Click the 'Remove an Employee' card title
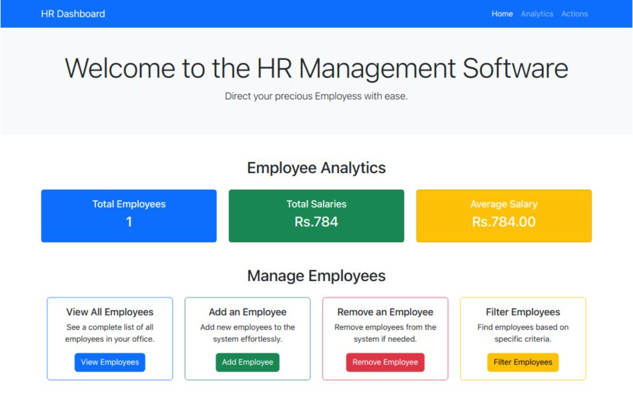Screen dimensions: 633x395 coord(385,312)
